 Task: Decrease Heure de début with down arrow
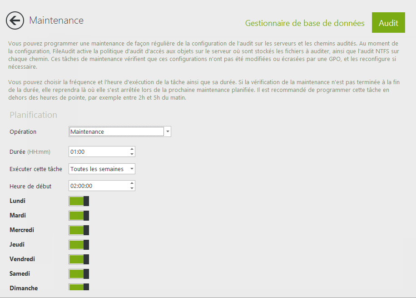[132, 188]
